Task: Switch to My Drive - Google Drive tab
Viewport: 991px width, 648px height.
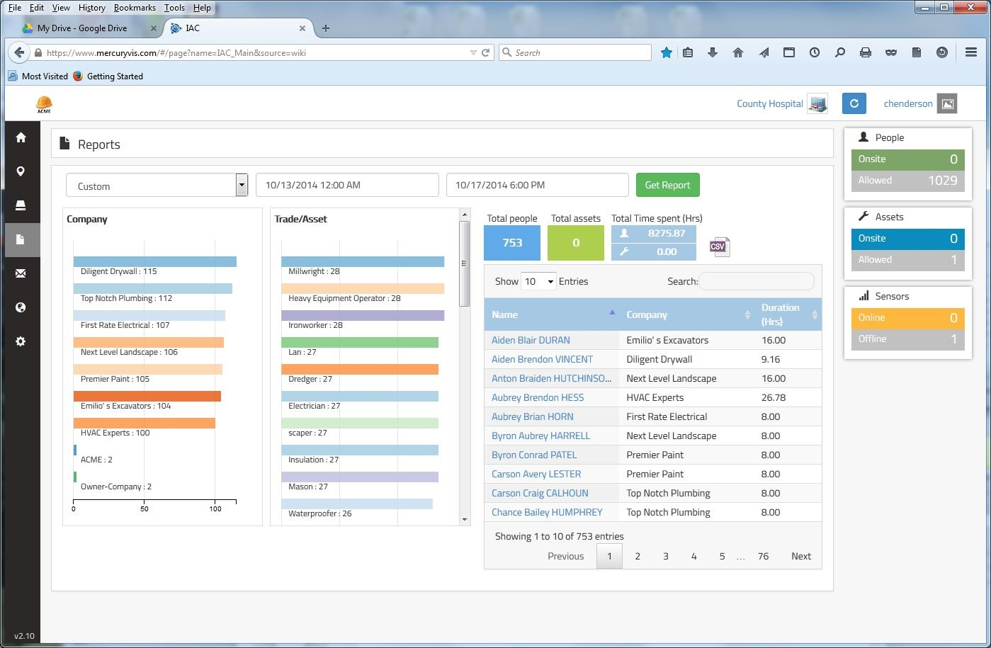Action: pos(89,28)
